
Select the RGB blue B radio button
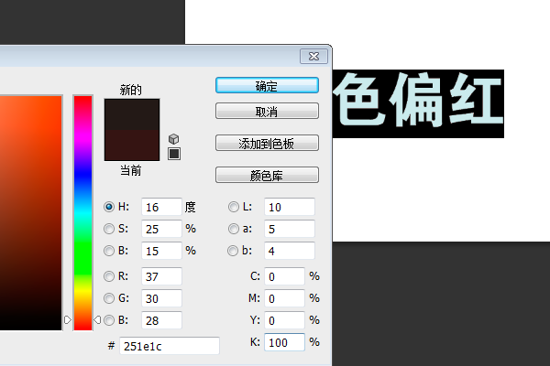pyautogui.click(x=109, y=320)
